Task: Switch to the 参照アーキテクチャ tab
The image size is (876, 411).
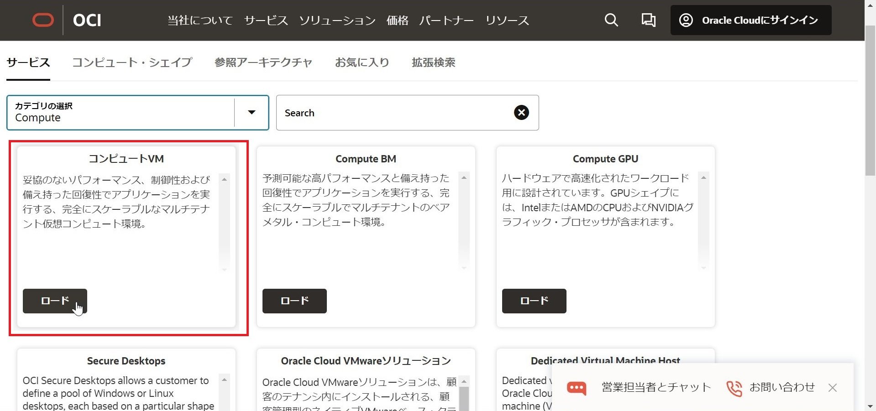Action: (x=263, y=62)
